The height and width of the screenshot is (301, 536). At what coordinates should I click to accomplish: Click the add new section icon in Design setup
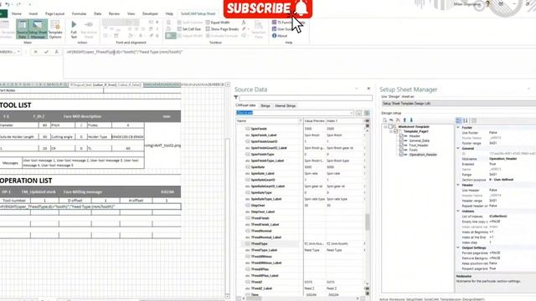tap(385, 120)
